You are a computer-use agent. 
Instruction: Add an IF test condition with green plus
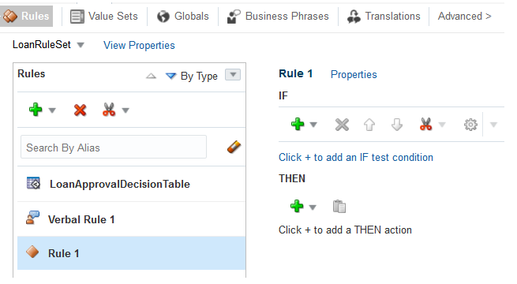[298, 124]
